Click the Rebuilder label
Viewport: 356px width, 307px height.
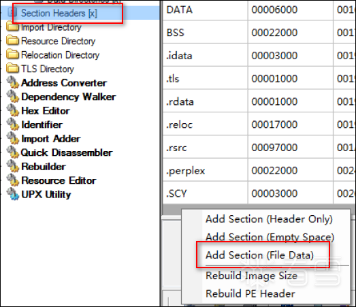tap(44, 167)
